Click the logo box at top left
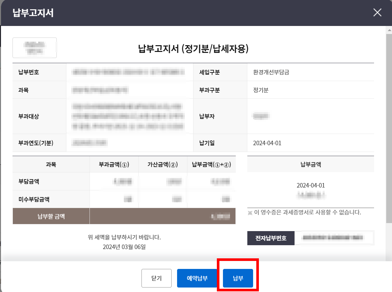Screen dimensions: 392x292 pyautogui.click(x=35, y=47)
